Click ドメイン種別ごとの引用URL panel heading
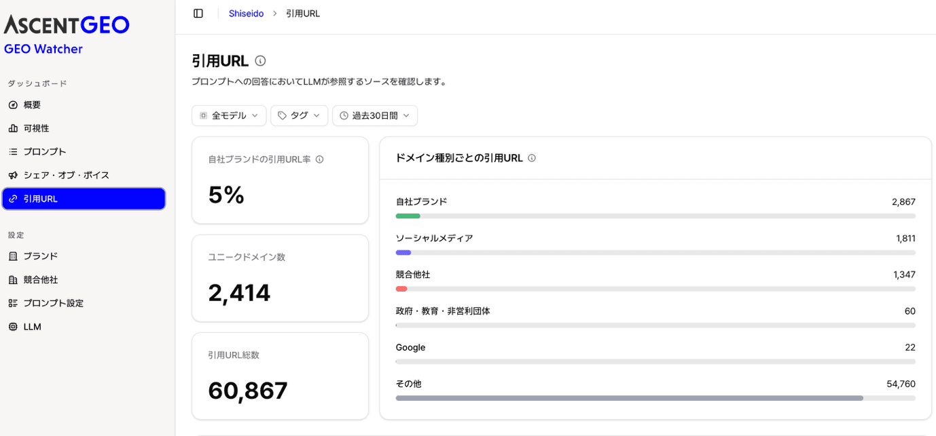The width and height of the screenshot is (936, 436). pos(459,158)
